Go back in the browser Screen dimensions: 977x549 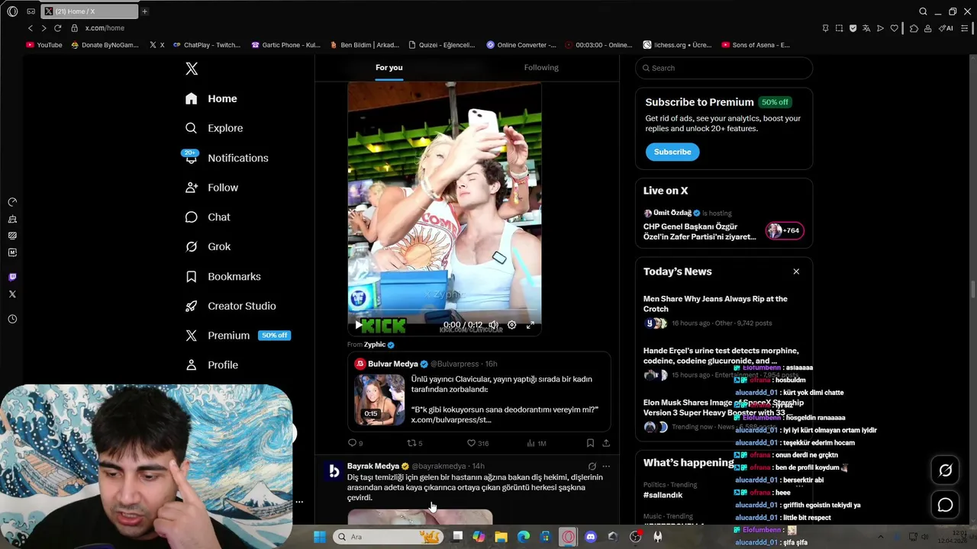click(31, 28)
